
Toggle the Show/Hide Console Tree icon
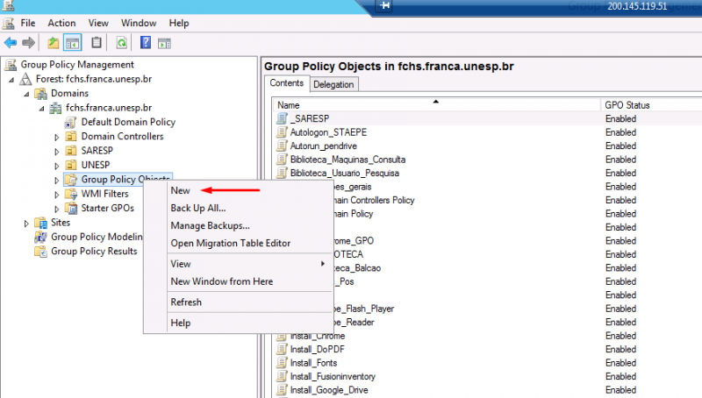pos(73,43)
